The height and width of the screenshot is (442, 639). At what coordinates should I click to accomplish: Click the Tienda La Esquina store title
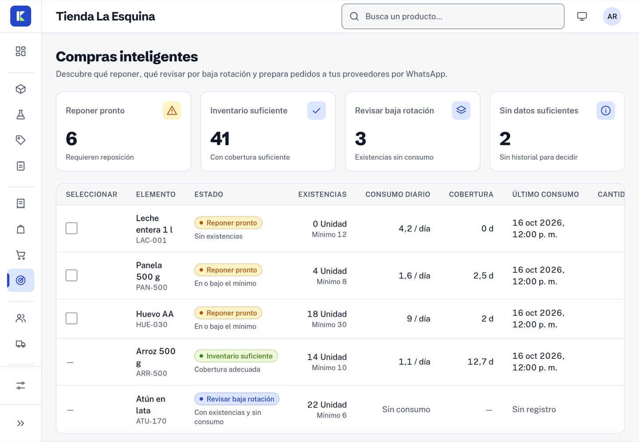pyautogui.click(x=106, y=16)
